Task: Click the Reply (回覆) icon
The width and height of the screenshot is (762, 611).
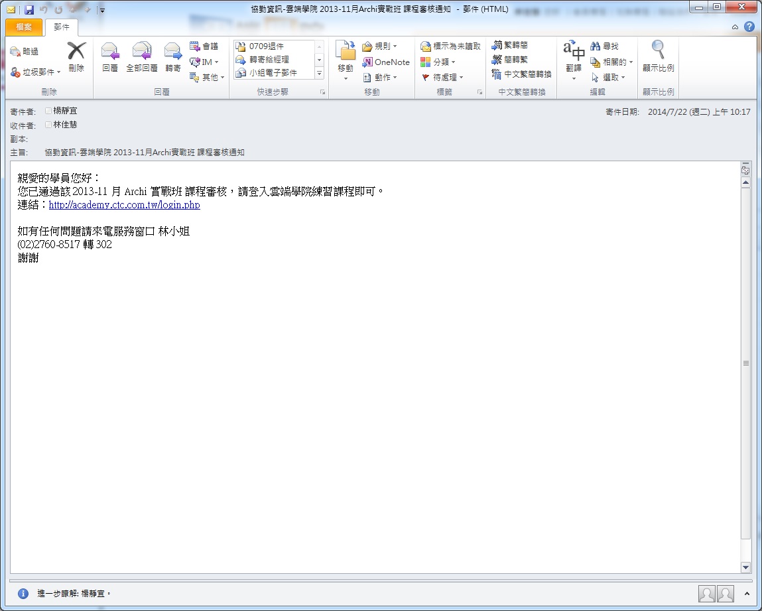Action: click(x=109, y=52)
